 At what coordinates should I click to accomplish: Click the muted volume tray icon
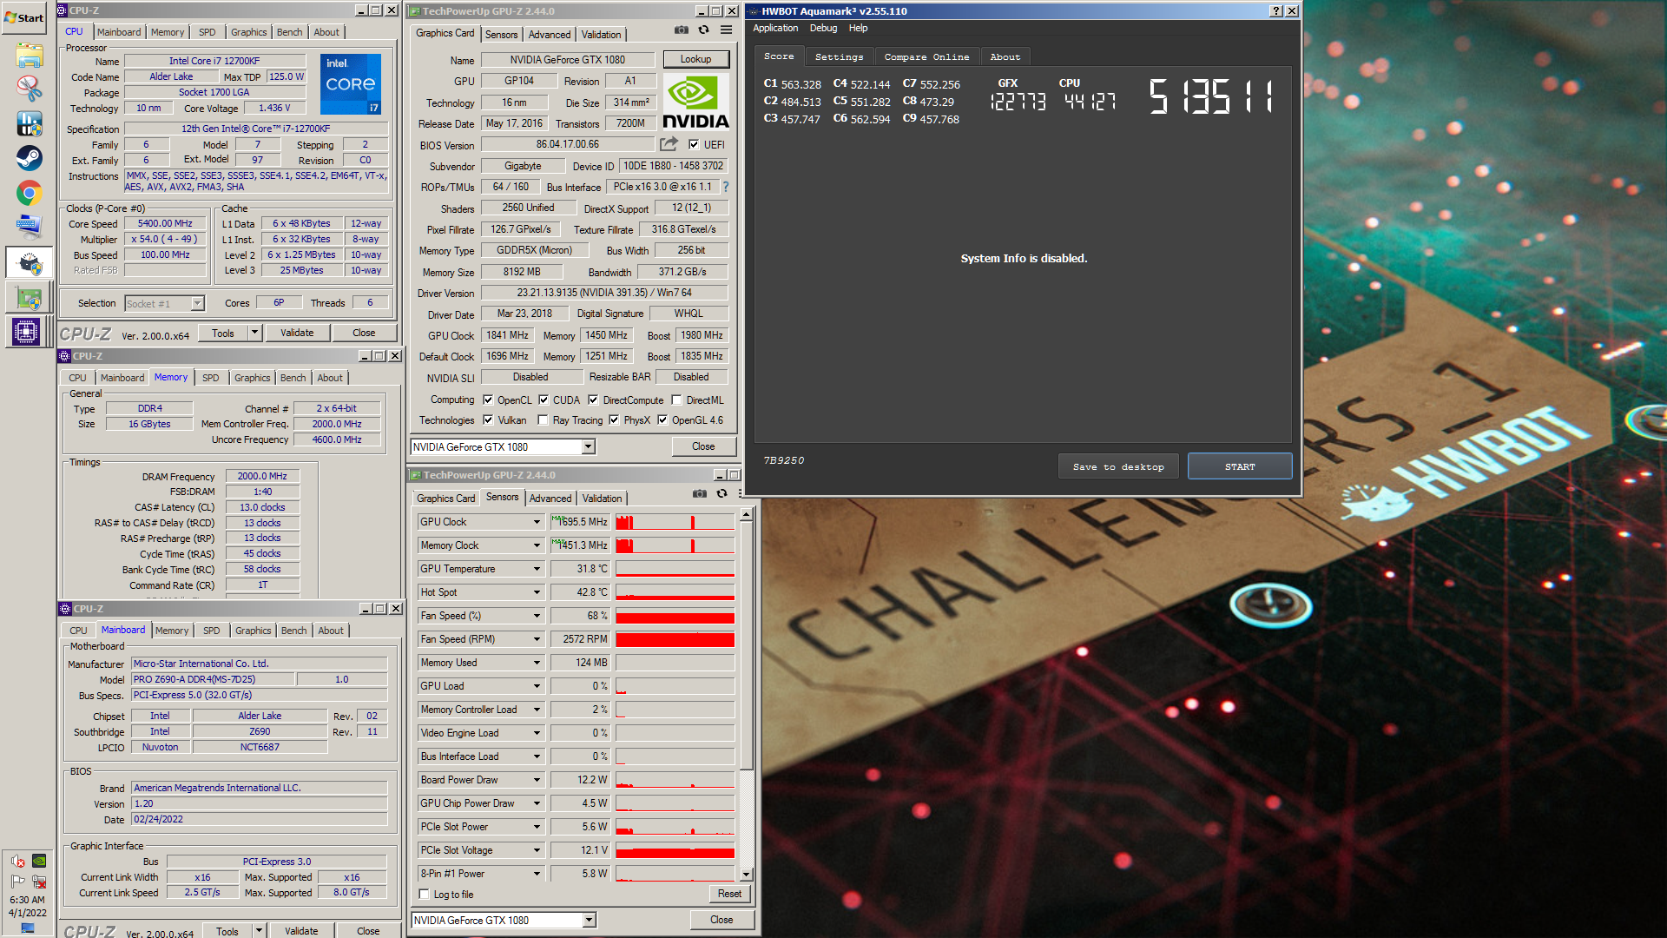coord(18,861)
